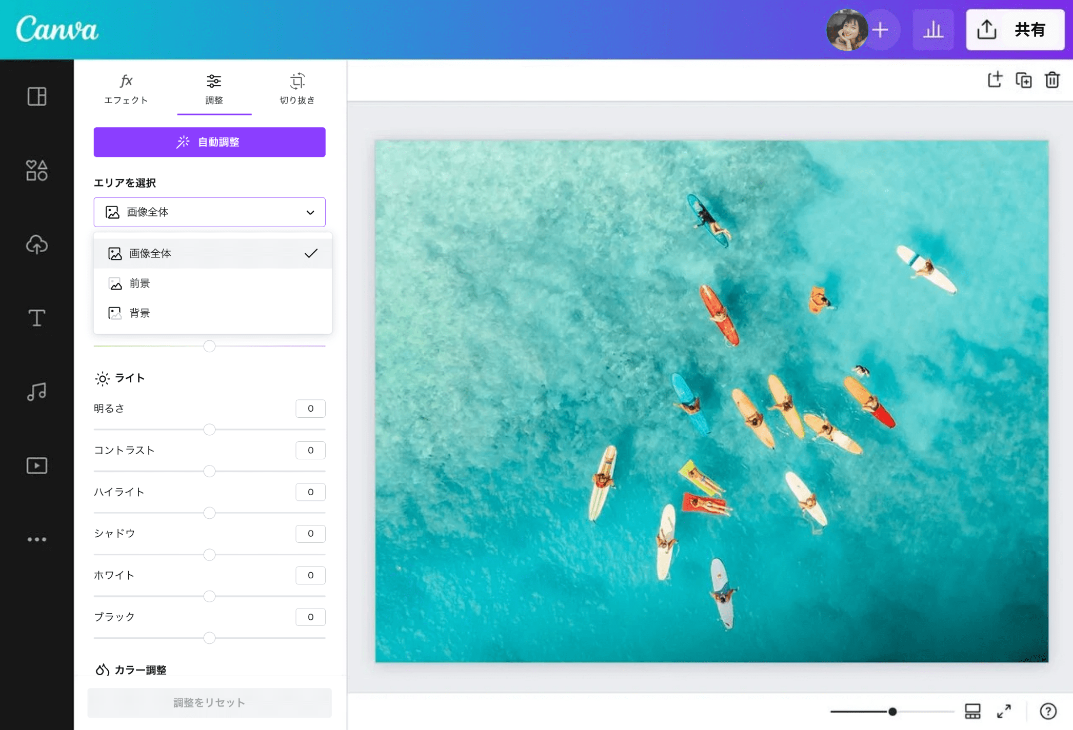This screenshot has width=1073, height=730.
Task: Add a new page with the add-page icon
Action: (x=995, y=79)
